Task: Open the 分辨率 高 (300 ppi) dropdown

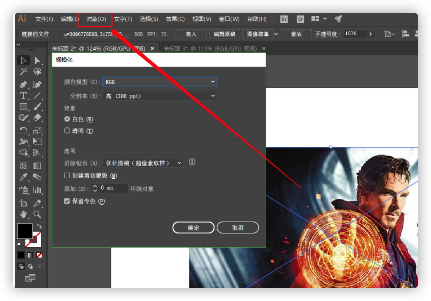Action: [x=160, y=96]
